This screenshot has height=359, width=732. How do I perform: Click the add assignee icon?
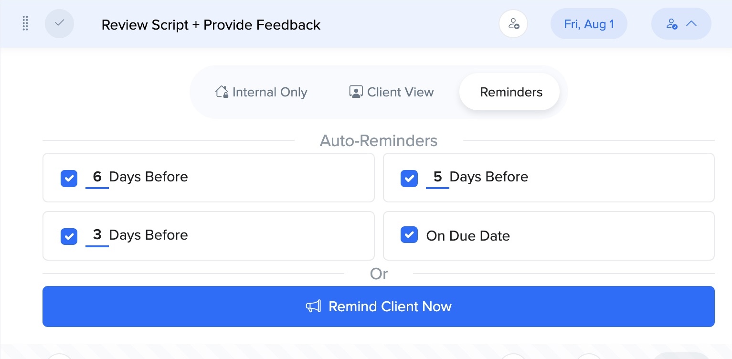[513, 23]
